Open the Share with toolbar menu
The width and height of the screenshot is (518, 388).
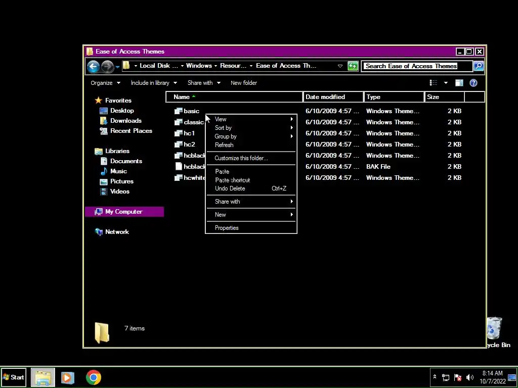click(x=204, y=83)
